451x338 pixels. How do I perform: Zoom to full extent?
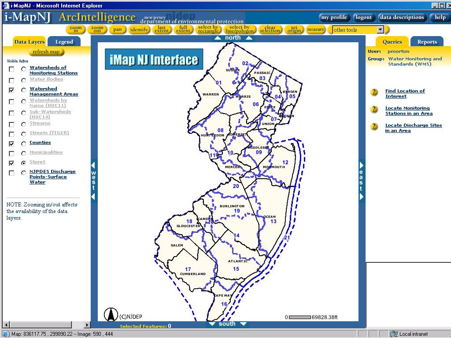tap(183, 29)
